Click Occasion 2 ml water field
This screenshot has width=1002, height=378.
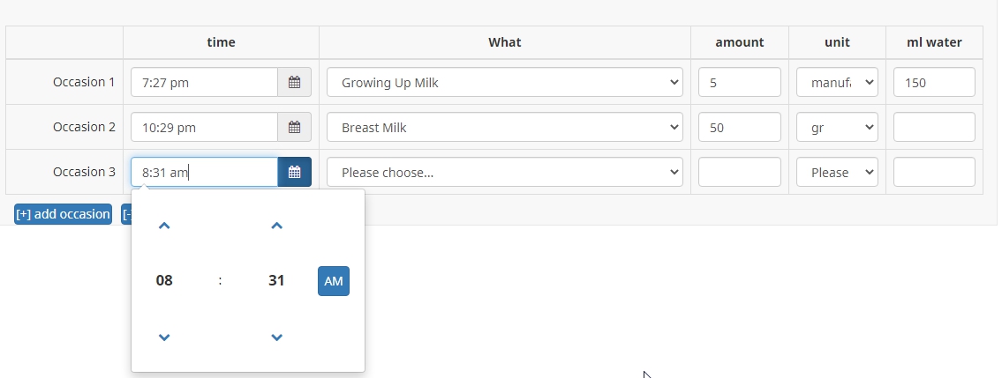[x=934, y=128]
